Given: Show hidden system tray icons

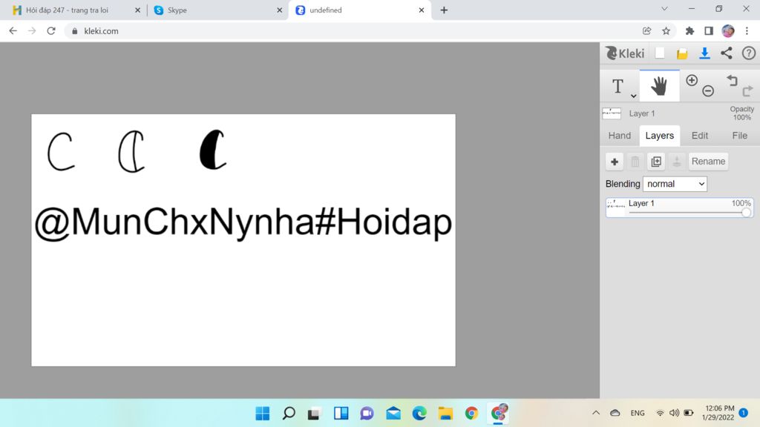Looking at the screenshot, I should (596, 413).
